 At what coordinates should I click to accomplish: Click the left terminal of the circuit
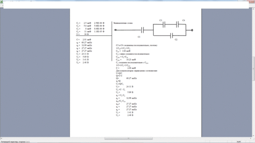[x=116, y=30]
